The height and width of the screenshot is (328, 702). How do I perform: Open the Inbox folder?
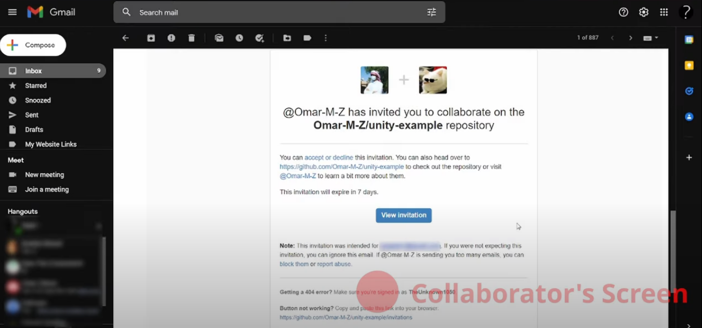coord(52,71)
